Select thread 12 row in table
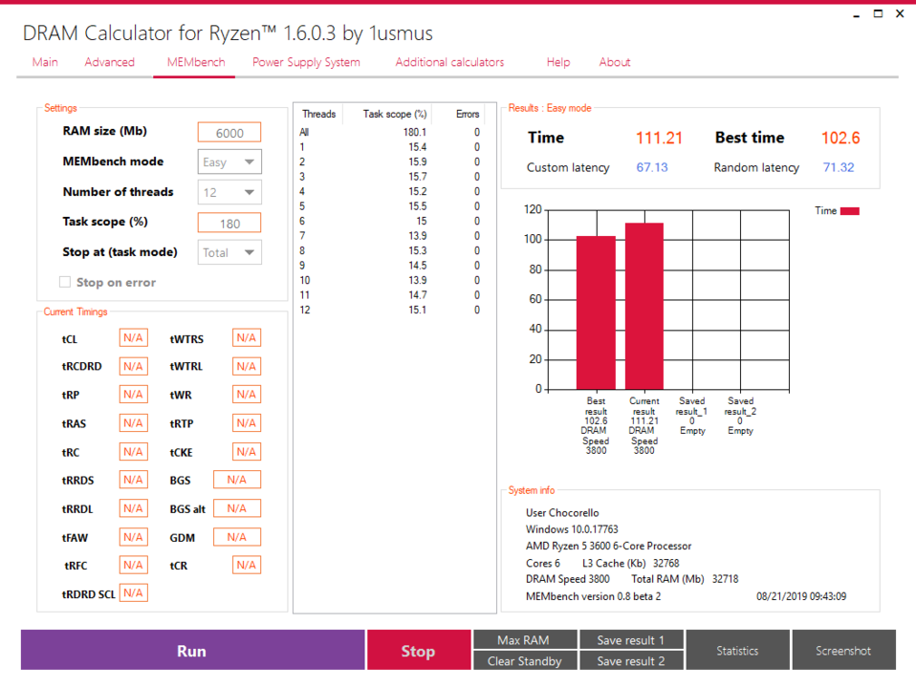This screenshot has width=916, height=688. (390, 310)
